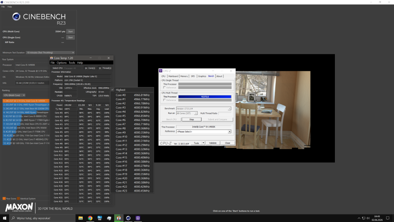Open the Select CPU Processor dropdown
394x222 pixels.
click(73, 68)
